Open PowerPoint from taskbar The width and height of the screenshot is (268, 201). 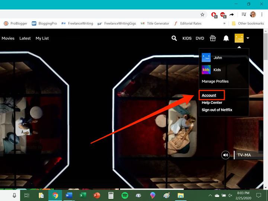pos(97,195)
